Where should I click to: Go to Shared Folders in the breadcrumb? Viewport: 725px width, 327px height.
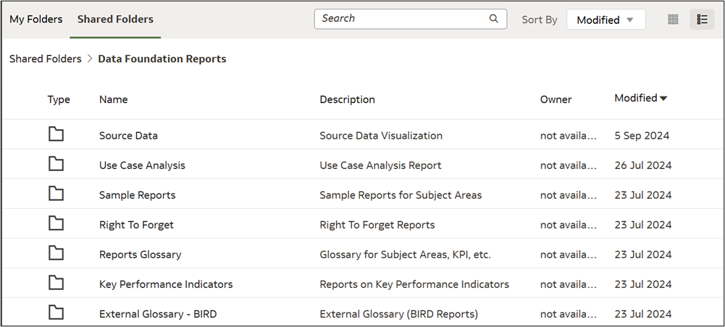tap(45, 59)
